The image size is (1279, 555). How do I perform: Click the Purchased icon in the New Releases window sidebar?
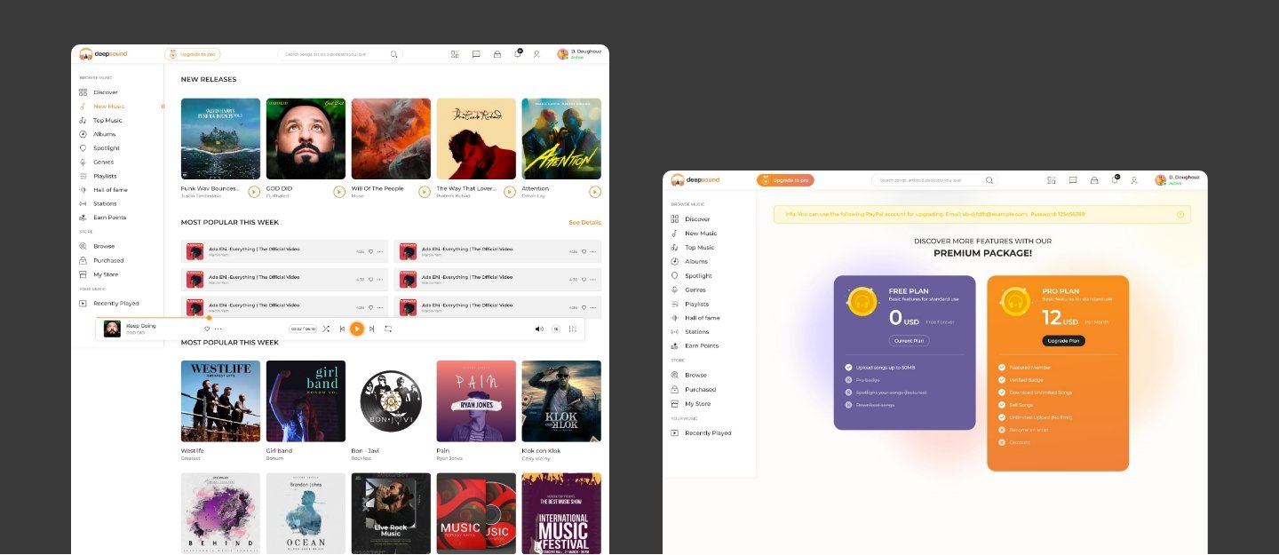[x=83, y=260]
